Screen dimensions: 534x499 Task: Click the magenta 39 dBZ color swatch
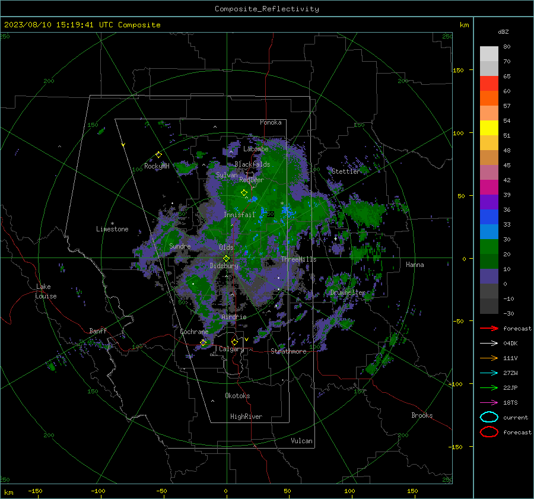pos(489,187)
